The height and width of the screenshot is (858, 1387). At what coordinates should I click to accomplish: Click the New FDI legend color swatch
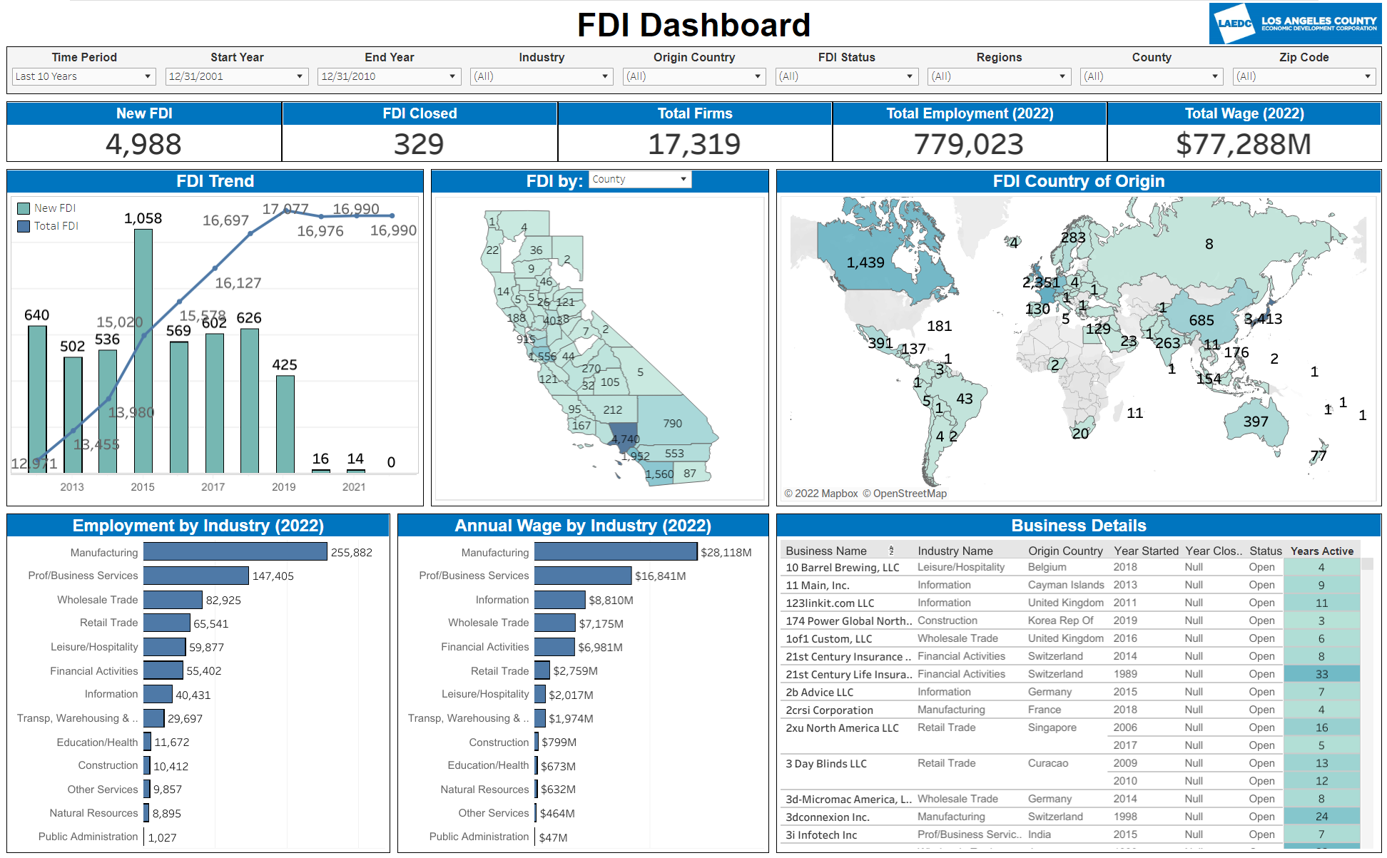(24, 208)
